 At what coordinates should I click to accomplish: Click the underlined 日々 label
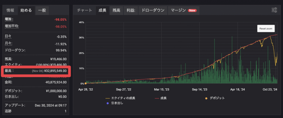(x=8, y=37)
